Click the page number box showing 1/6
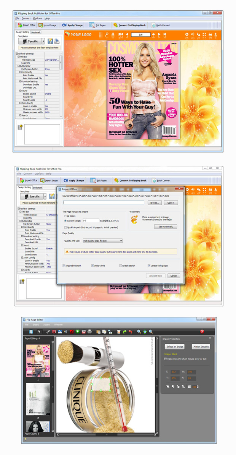 tap(141, 34)
